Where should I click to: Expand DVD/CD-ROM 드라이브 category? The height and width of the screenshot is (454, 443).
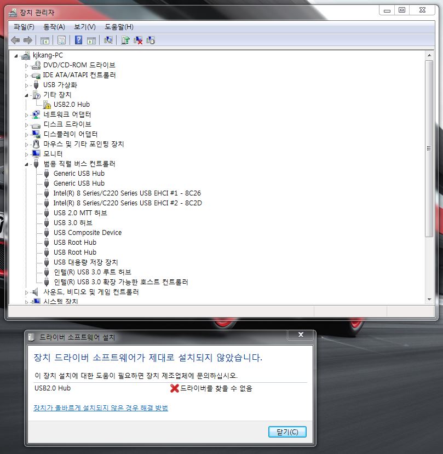coord(26,66)
